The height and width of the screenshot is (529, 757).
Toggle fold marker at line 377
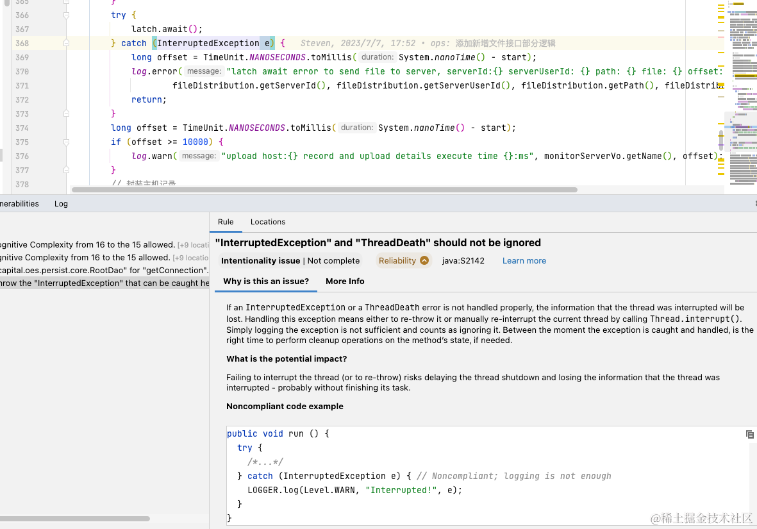click(66, 170)
